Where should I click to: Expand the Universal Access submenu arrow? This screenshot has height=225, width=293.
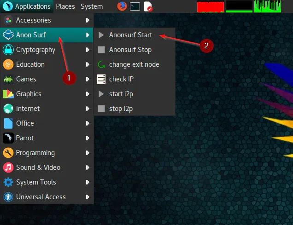88,197
